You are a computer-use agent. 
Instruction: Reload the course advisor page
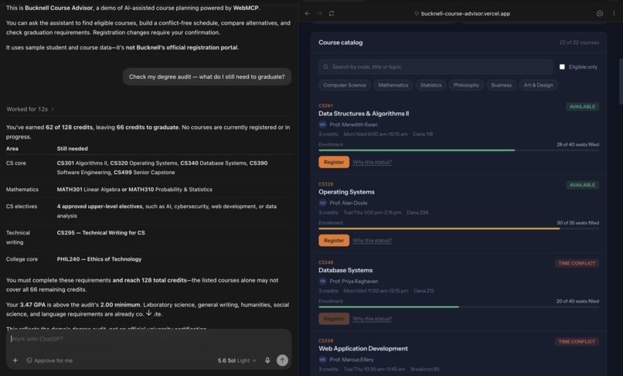[332, 13]
